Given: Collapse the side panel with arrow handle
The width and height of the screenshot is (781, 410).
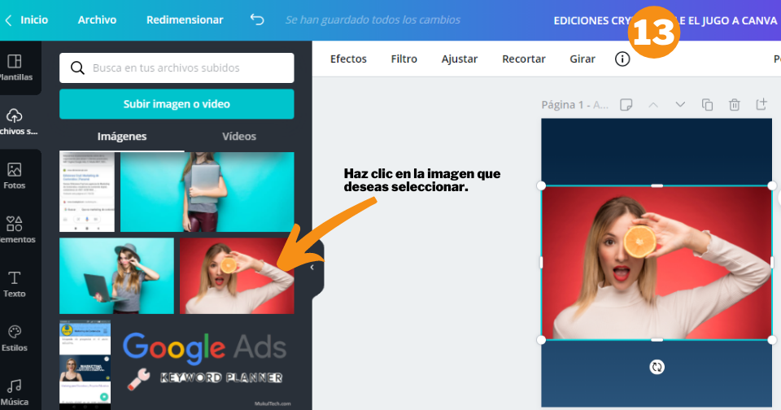Looking at the screenshot, I should click(x=312, y=268).
